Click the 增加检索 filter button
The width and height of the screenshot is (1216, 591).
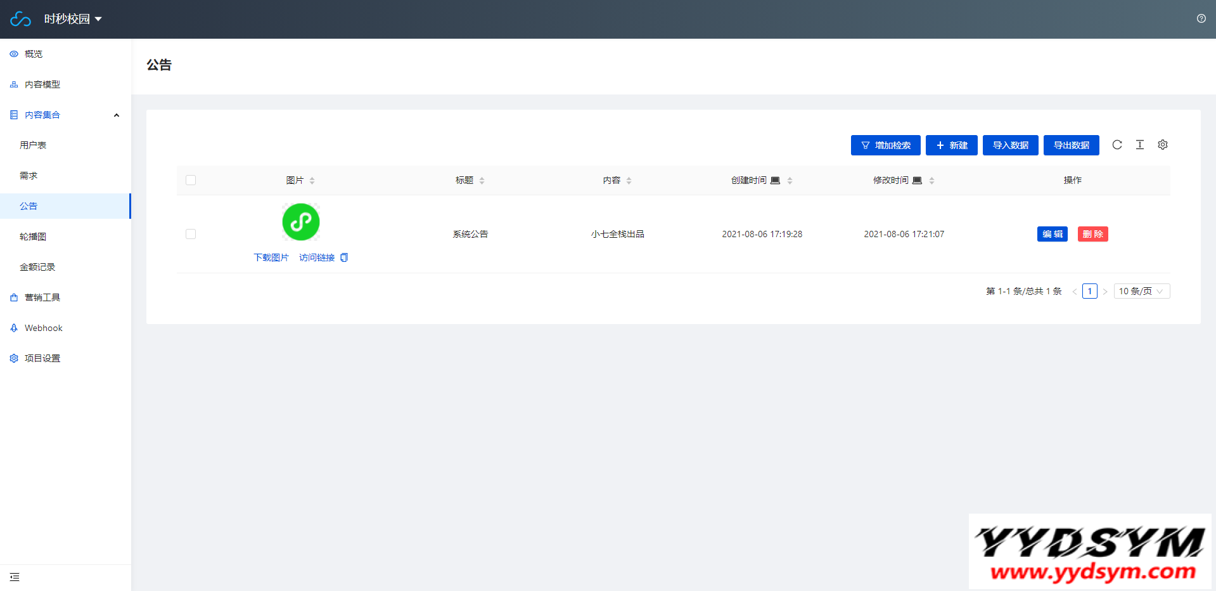(885, 145)
